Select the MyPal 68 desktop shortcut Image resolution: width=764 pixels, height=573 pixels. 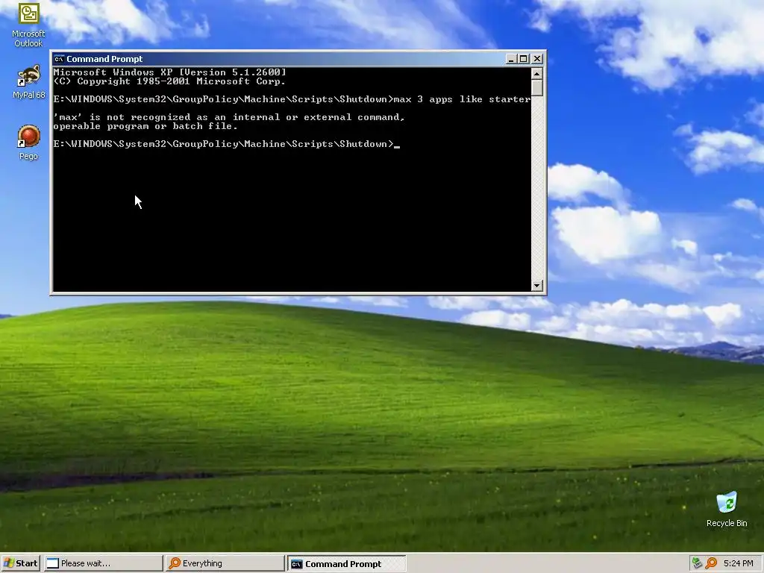[28, 81]
